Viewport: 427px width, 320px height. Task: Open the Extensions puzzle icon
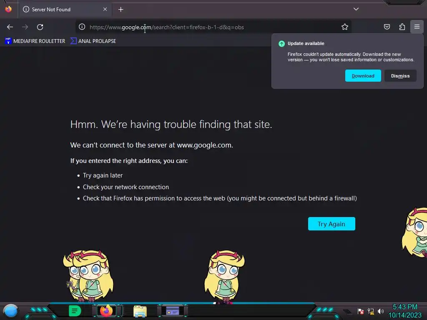coord(402,27)
